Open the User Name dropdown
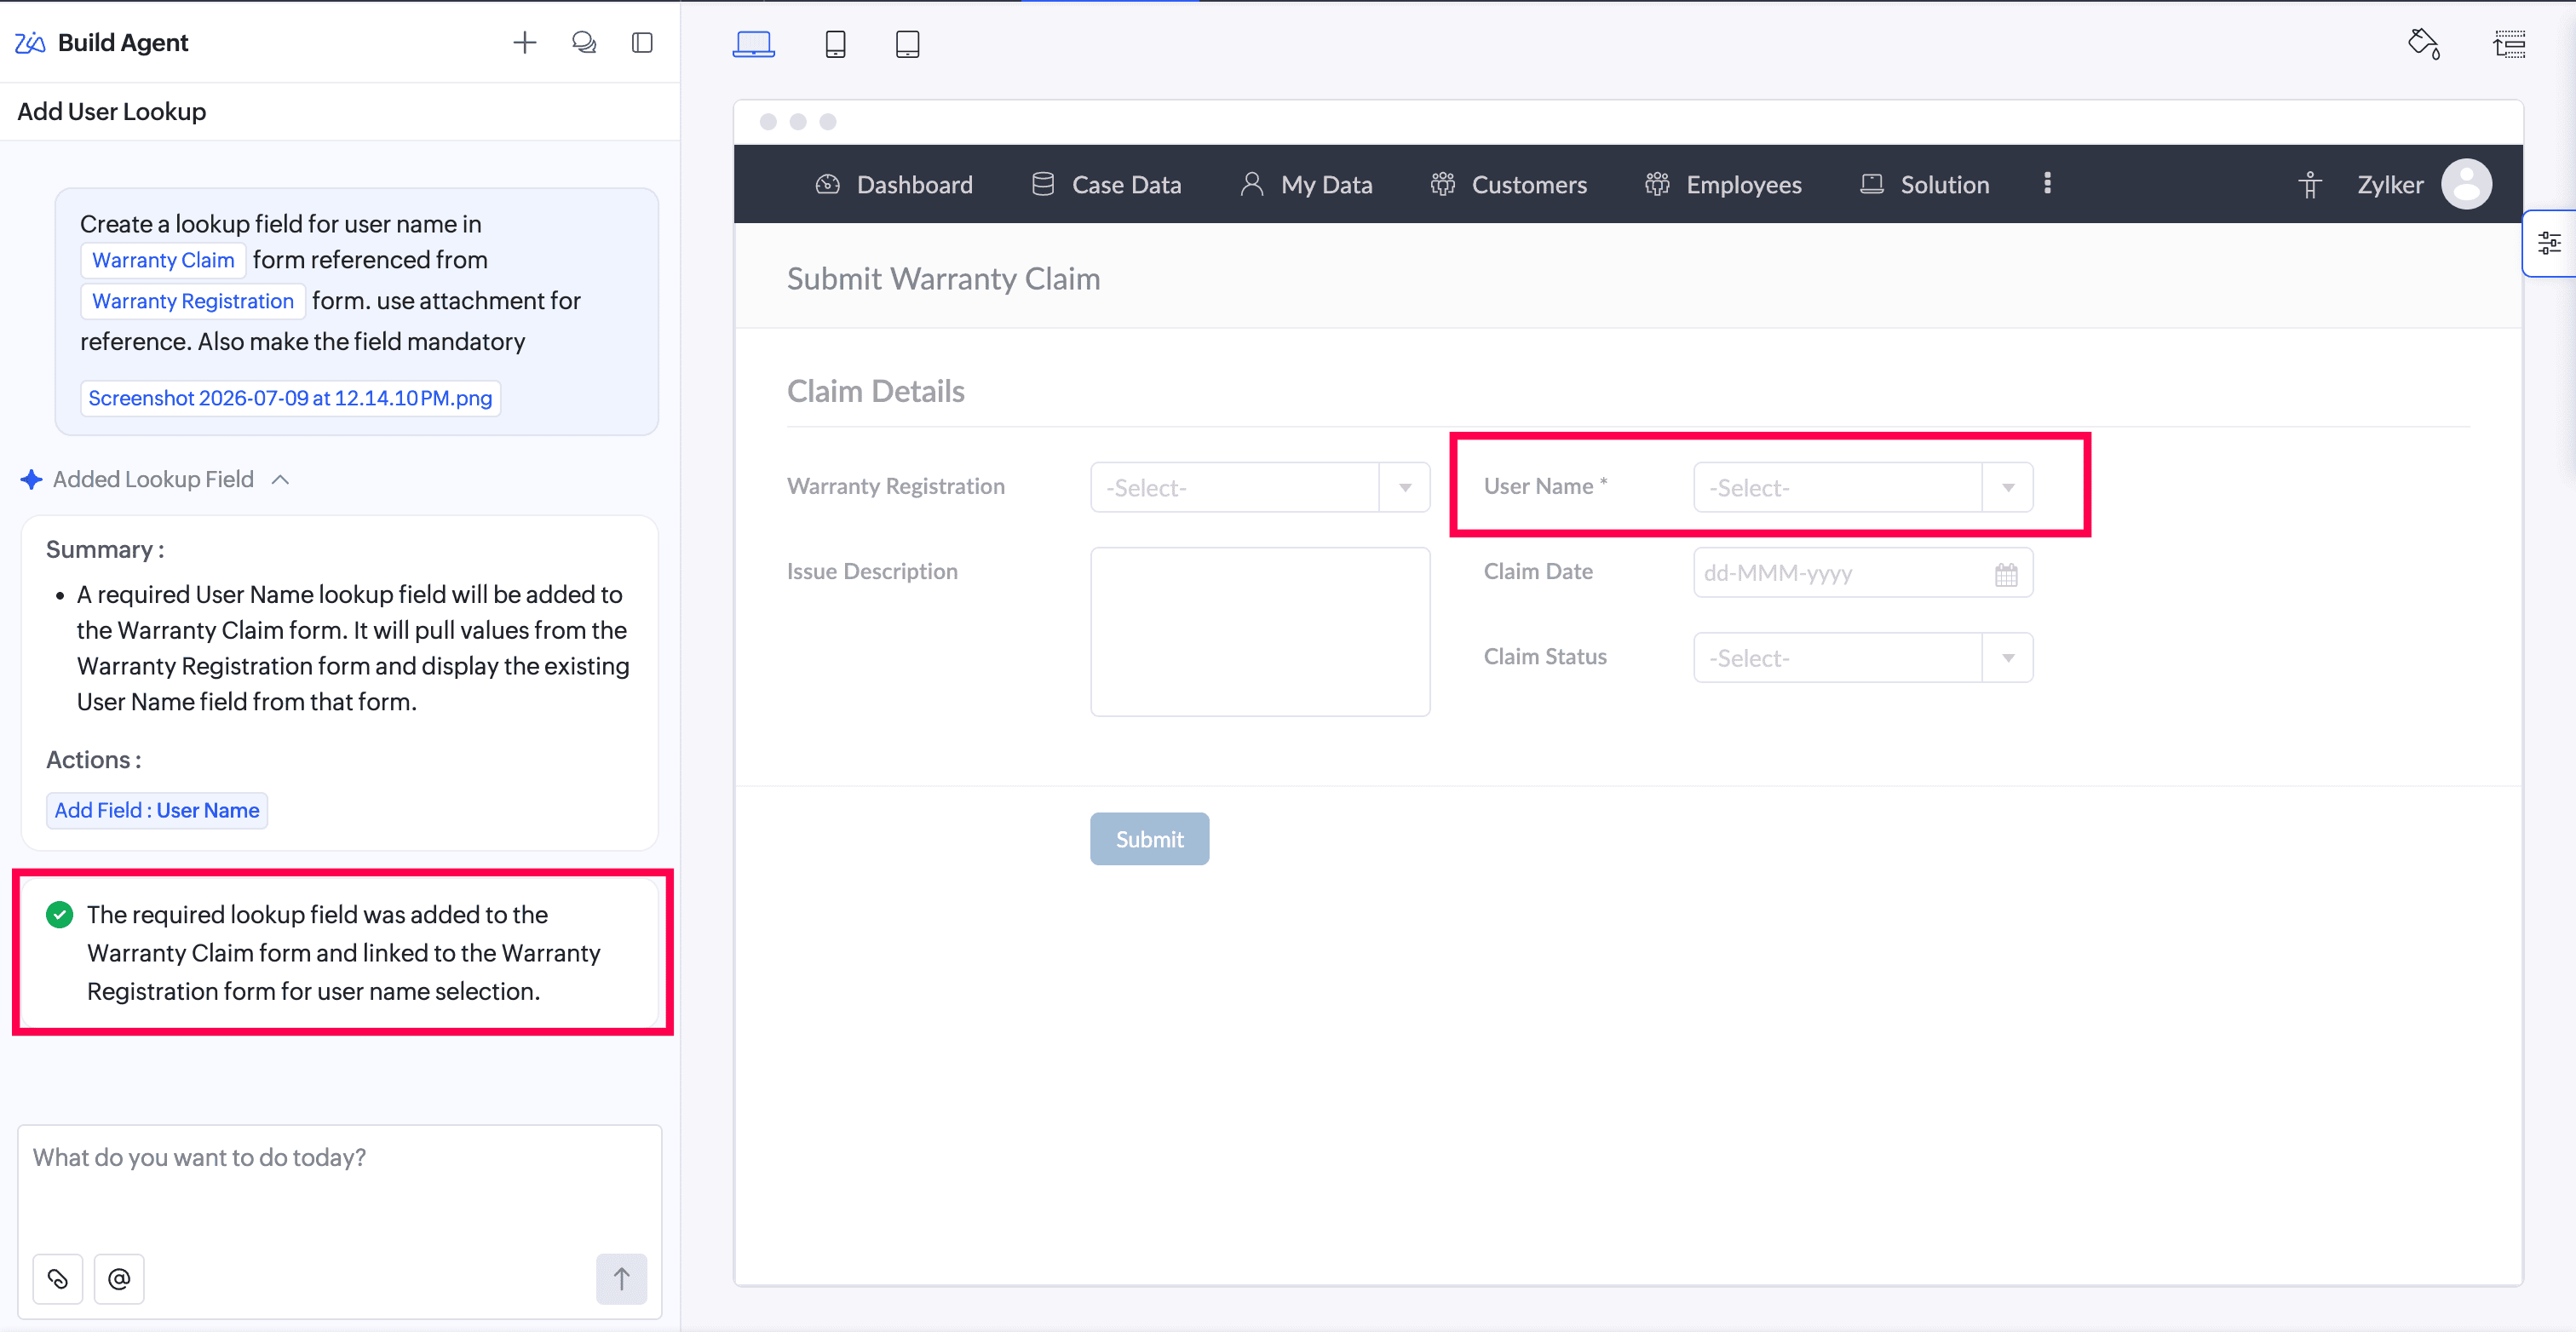The width and height of the screenshot is (2576, 1332). click(x=1863, y=487)
